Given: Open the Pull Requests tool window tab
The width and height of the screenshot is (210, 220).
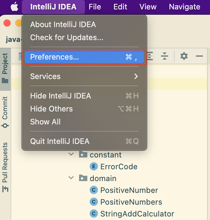Looking at the screenshot, I should tap(5, 167).
